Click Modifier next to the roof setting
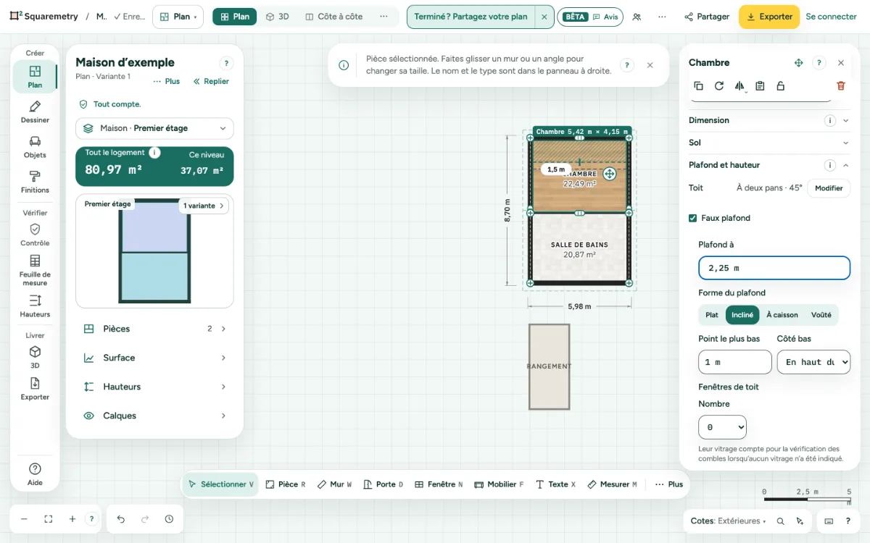This screenshot has height=543, width=870. [x=829, y=188]
